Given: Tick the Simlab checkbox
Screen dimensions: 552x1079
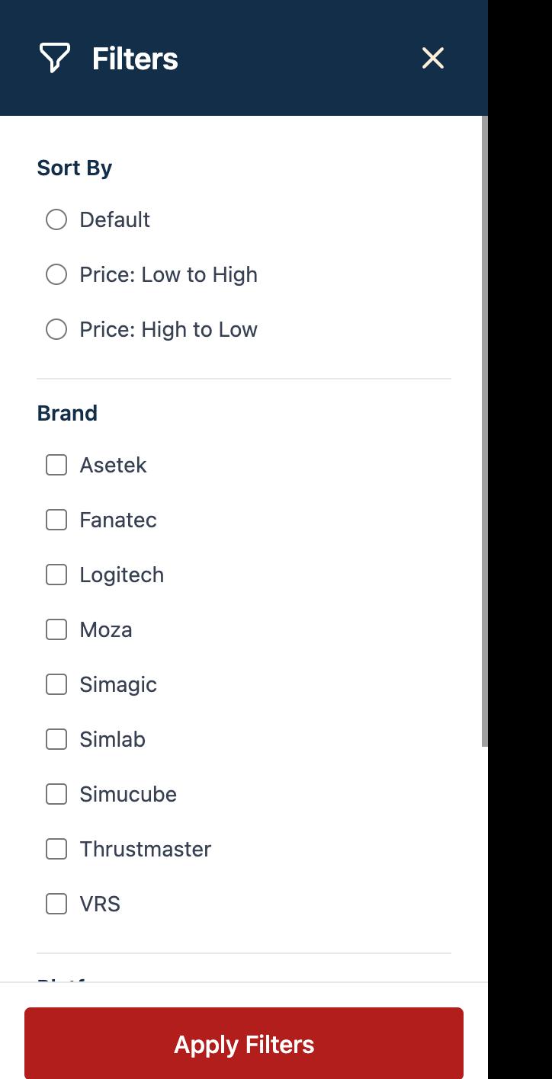Looking at the screenshot, I should (56, 739).
